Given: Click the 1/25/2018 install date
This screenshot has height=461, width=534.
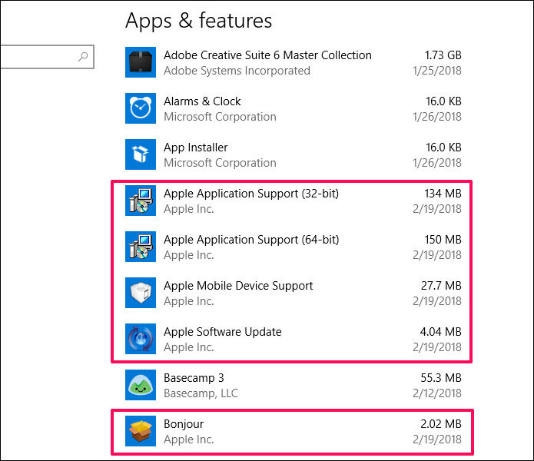Looking at the screenshot, I should click(437, 71).
